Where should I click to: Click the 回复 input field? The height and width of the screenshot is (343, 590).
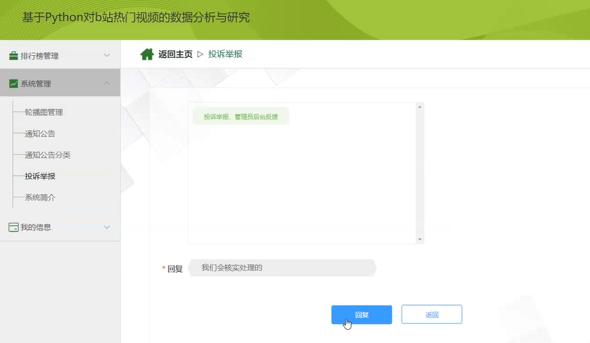pos(282,268)
